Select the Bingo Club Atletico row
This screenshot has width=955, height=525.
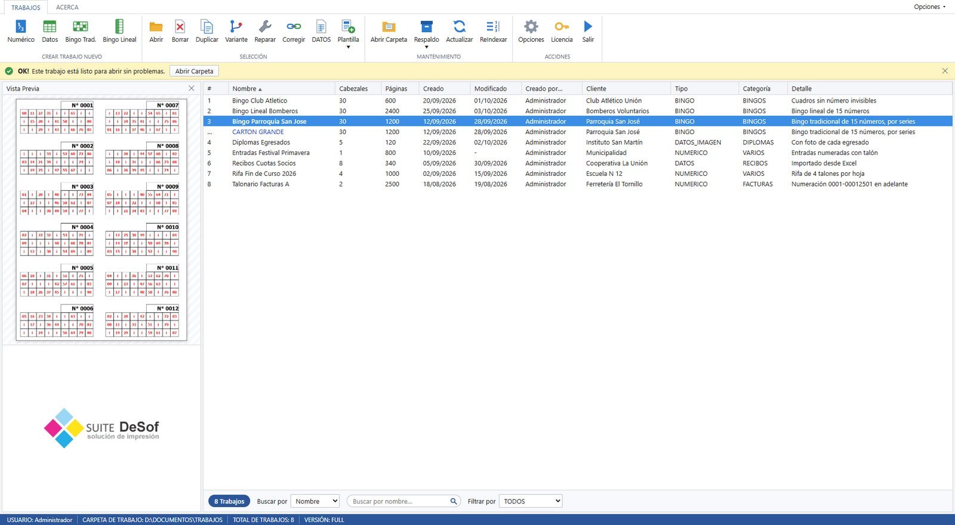578,101
